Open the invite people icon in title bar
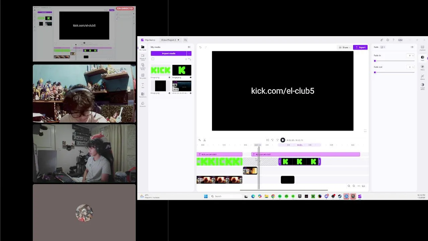 (x=382, y=40)
